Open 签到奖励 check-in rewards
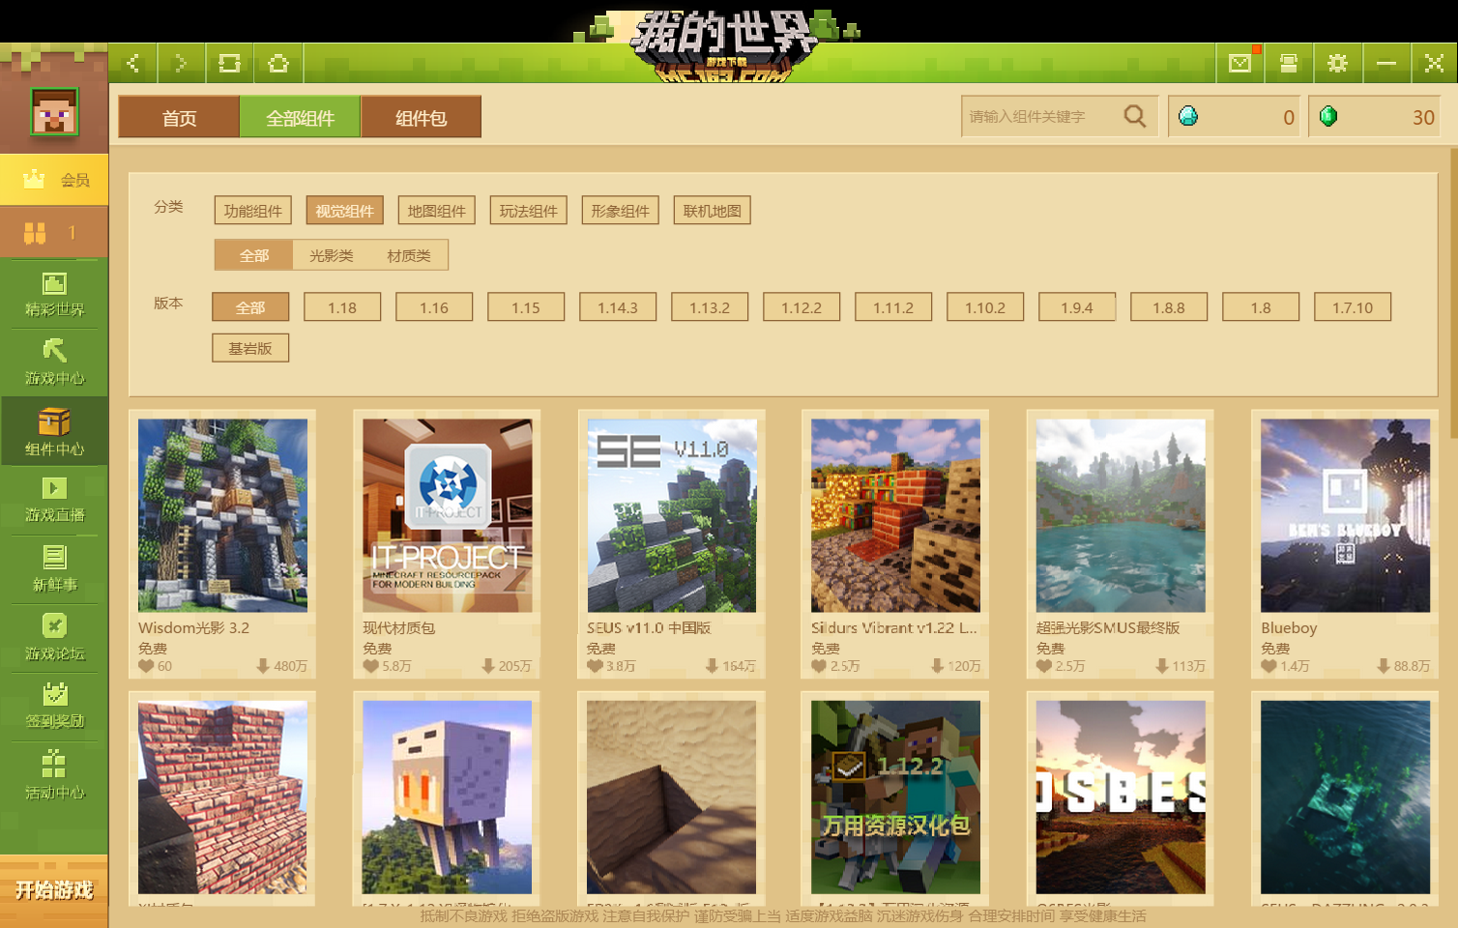The height and width of the screenshot is (928, 1458). click(54, 706)
